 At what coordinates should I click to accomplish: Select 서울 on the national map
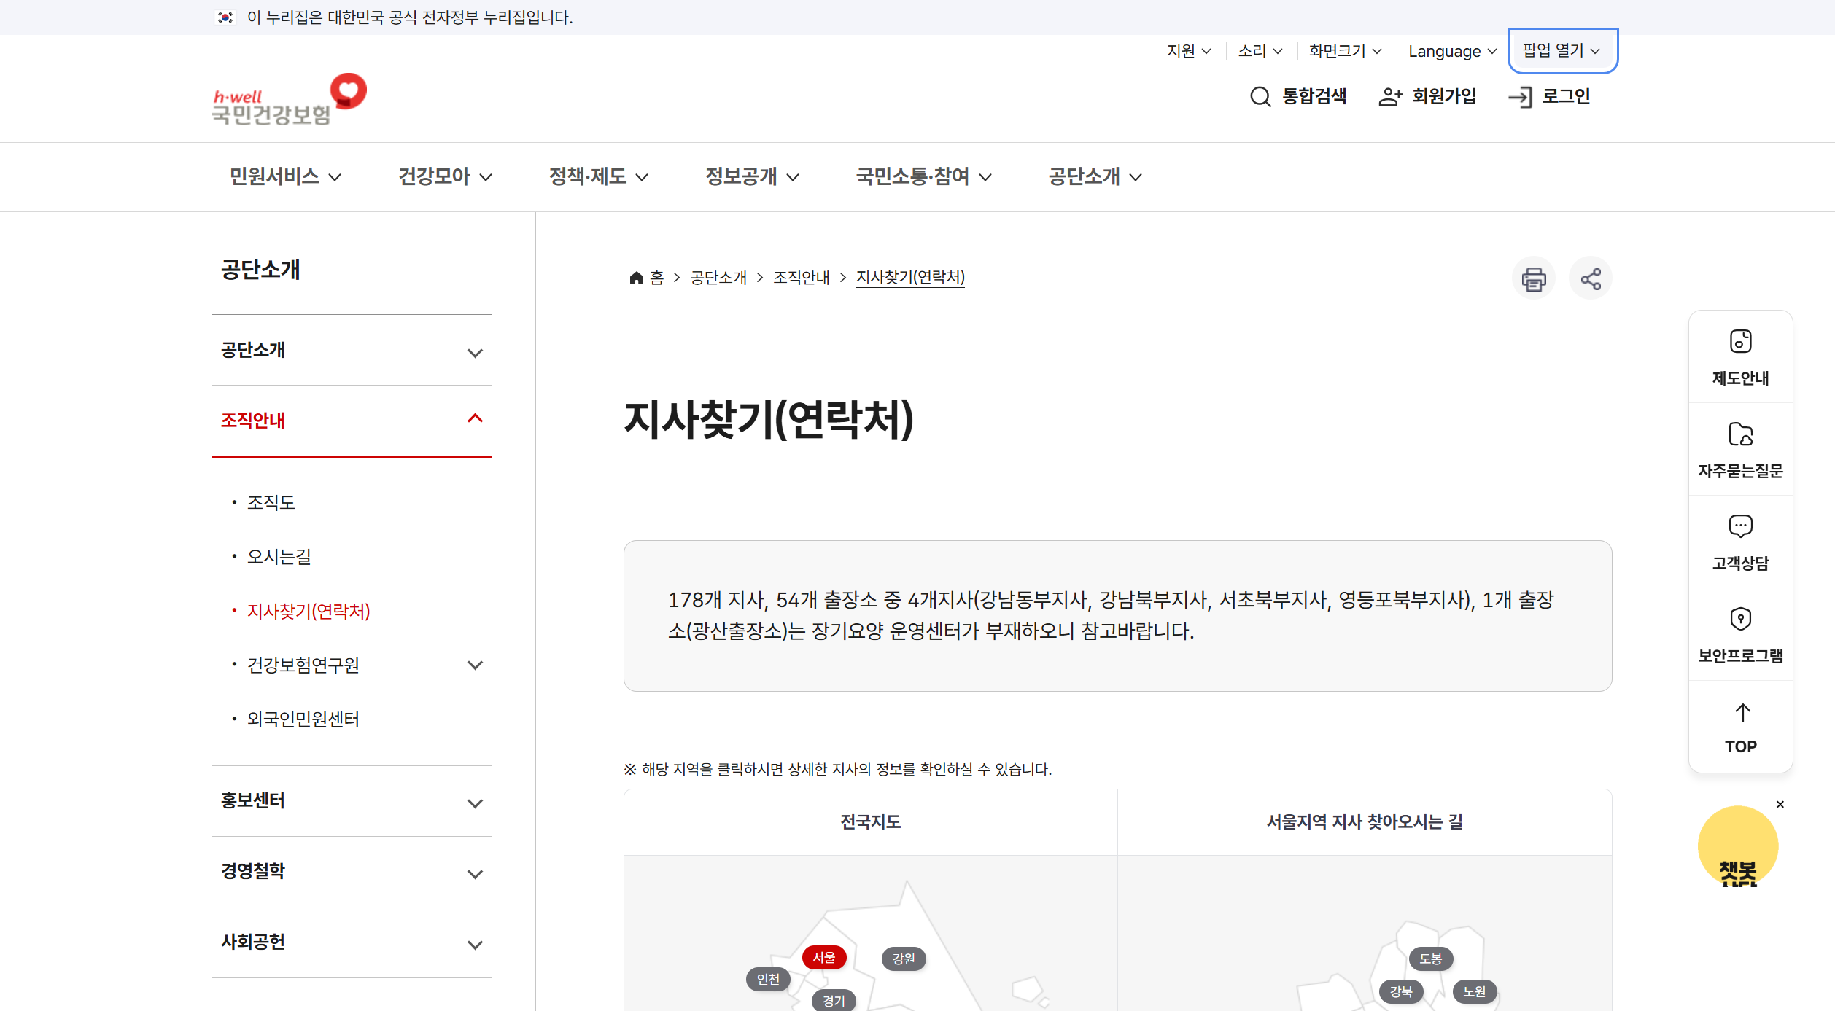[824, 957]
